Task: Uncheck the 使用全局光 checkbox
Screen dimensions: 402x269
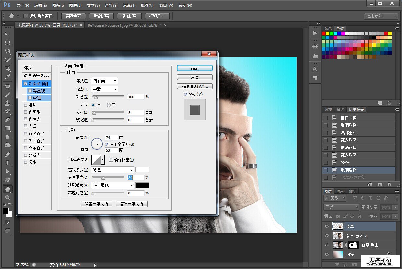Action: [107, 144]
